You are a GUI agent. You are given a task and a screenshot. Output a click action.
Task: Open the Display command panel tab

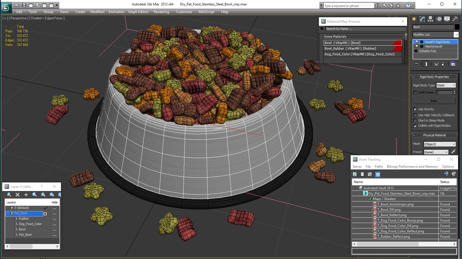447,19
